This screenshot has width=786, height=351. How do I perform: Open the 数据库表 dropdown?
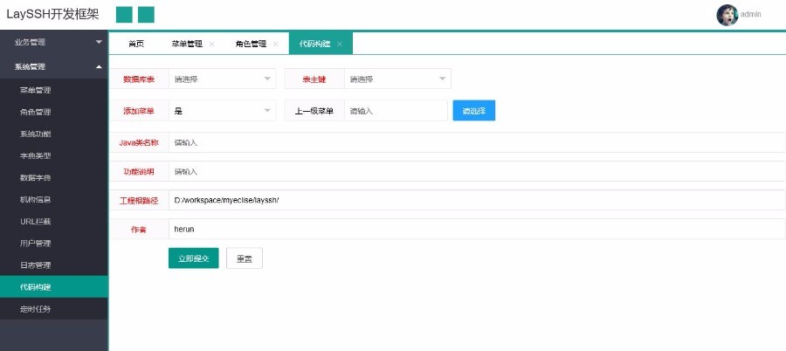[222, 79]
